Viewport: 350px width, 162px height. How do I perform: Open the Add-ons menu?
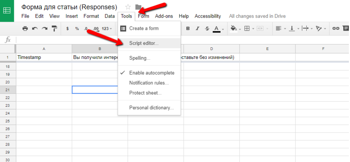click(x=164, y=16)
